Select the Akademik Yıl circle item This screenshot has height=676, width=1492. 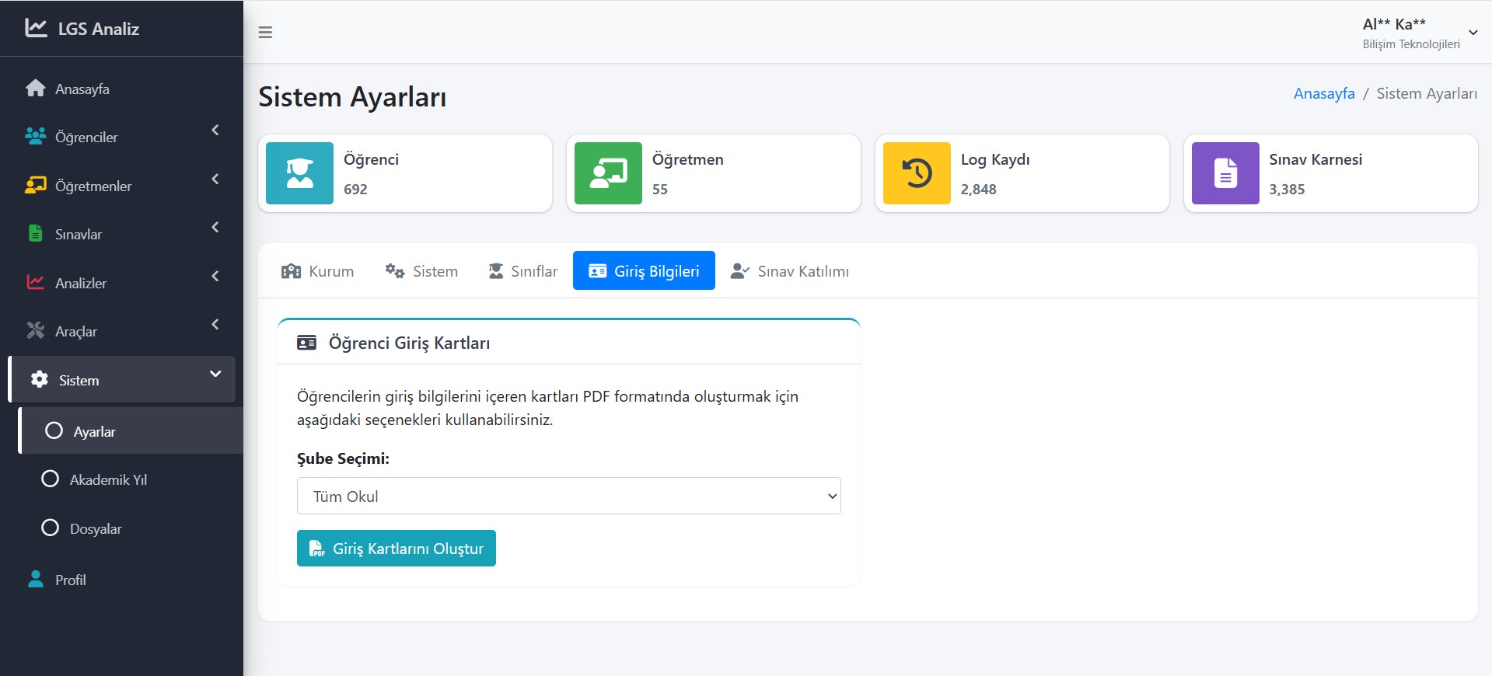point(51,479)
